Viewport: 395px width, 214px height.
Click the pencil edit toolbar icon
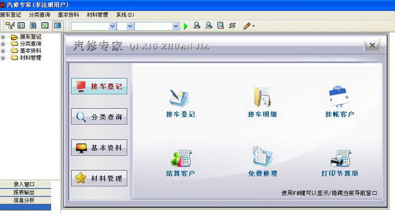(247, 26)
